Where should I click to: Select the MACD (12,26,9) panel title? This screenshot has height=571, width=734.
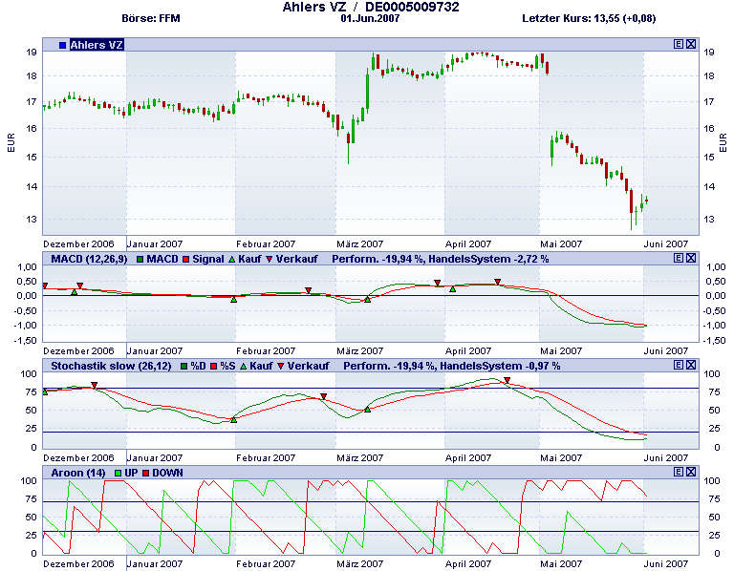[x=88, y=259]
